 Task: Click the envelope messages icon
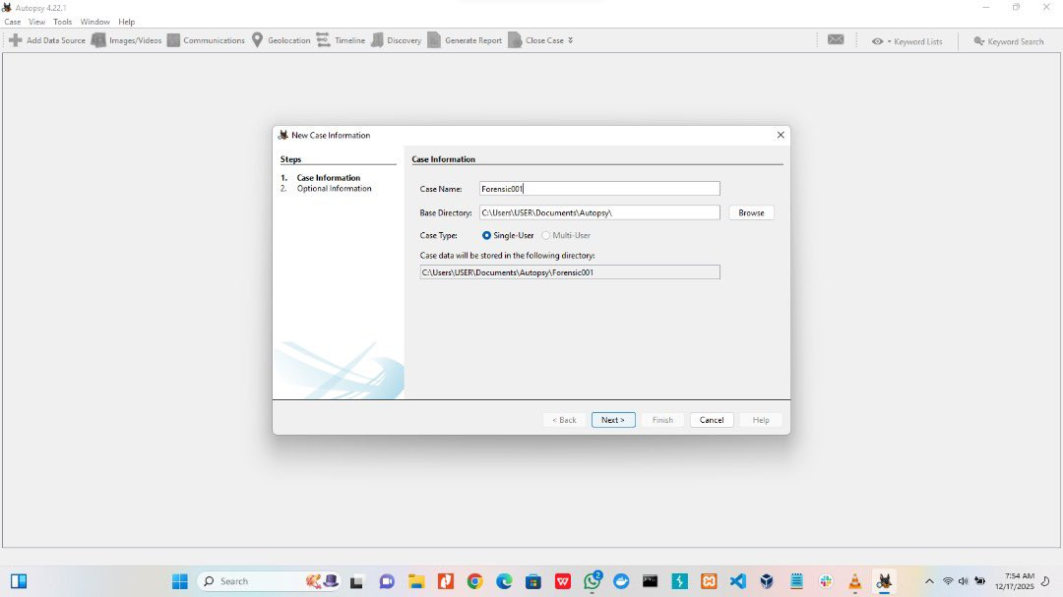[x=836, y=40]
